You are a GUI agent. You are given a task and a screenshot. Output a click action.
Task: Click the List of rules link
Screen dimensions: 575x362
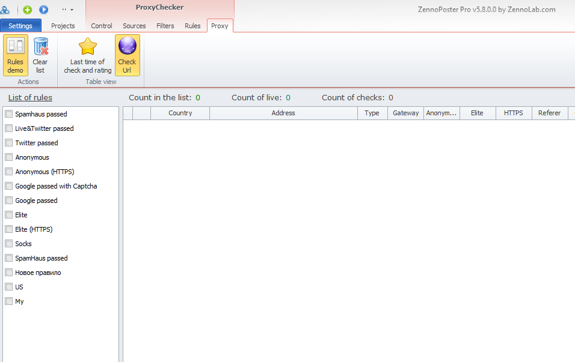(x=30, y=98)
